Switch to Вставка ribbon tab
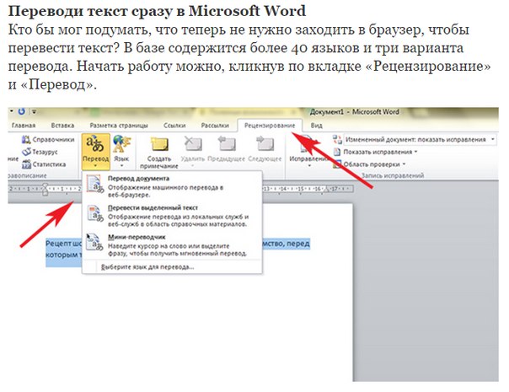The height and width of the screenshot is (392, 509). click(x=62, y=126)
